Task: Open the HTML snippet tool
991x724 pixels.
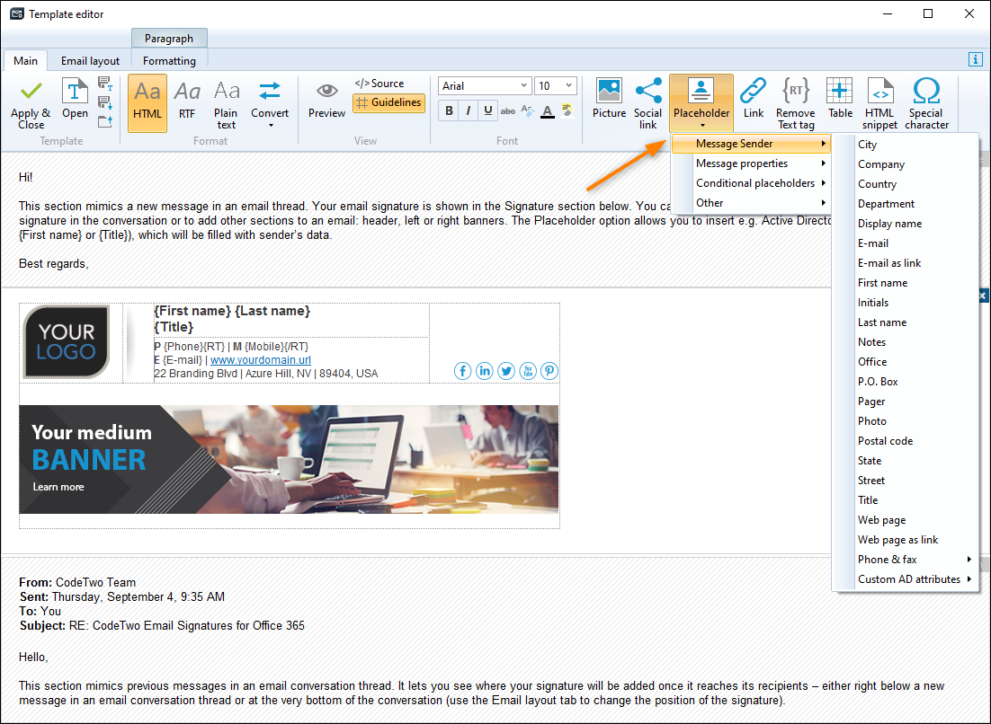Action: pos(879,91)
